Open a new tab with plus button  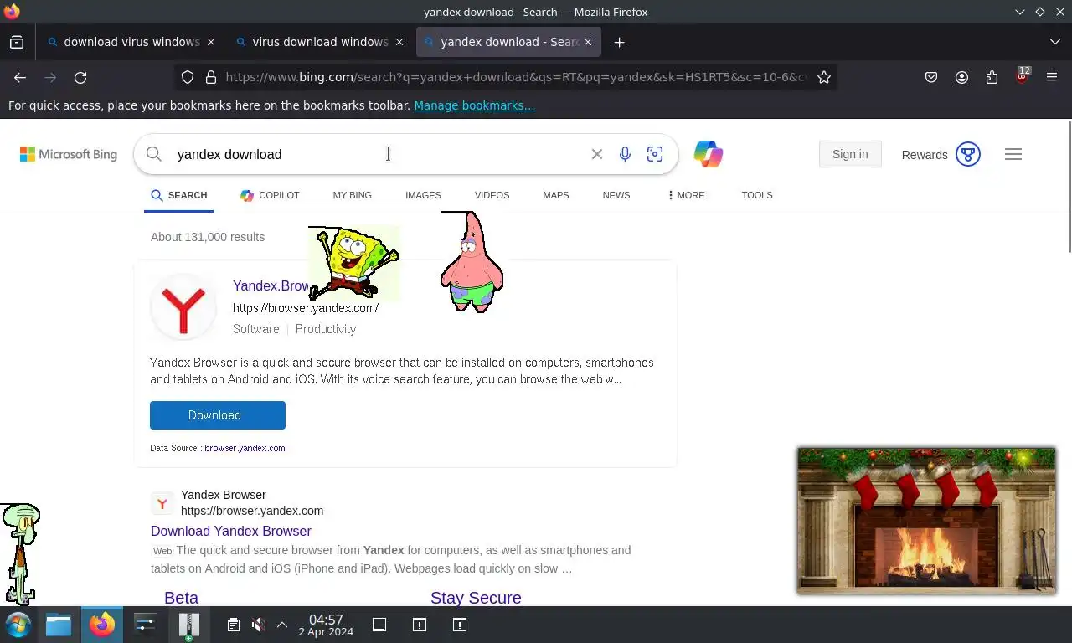619,42
